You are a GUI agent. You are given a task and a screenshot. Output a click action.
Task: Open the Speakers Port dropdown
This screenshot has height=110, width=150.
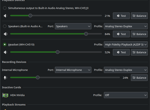[73, 26]
